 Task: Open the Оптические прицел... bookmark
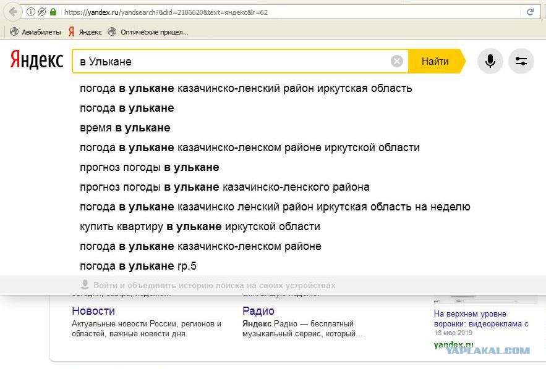click(x=148, y=32)
